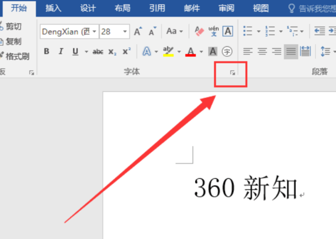
Task: Apply character border with boxed A icon
Action: tap(228, 32)
